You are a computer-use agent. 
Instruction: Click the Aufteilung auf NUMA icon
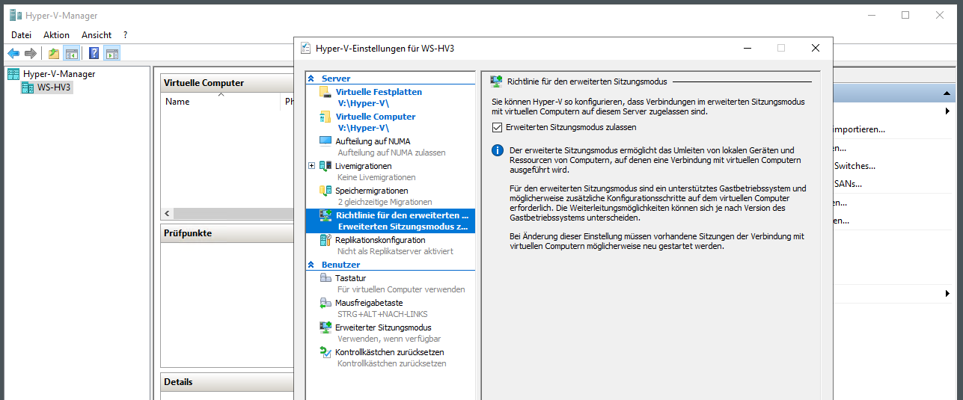(x=325, y=141)
